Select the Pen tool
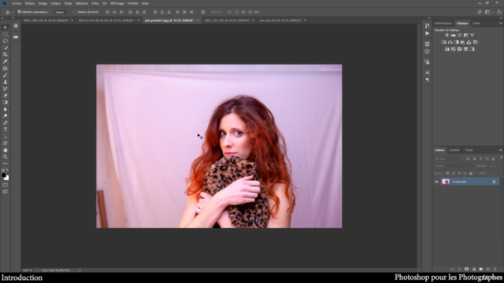This screenshot has height=283, width=504. coord(6,123)
